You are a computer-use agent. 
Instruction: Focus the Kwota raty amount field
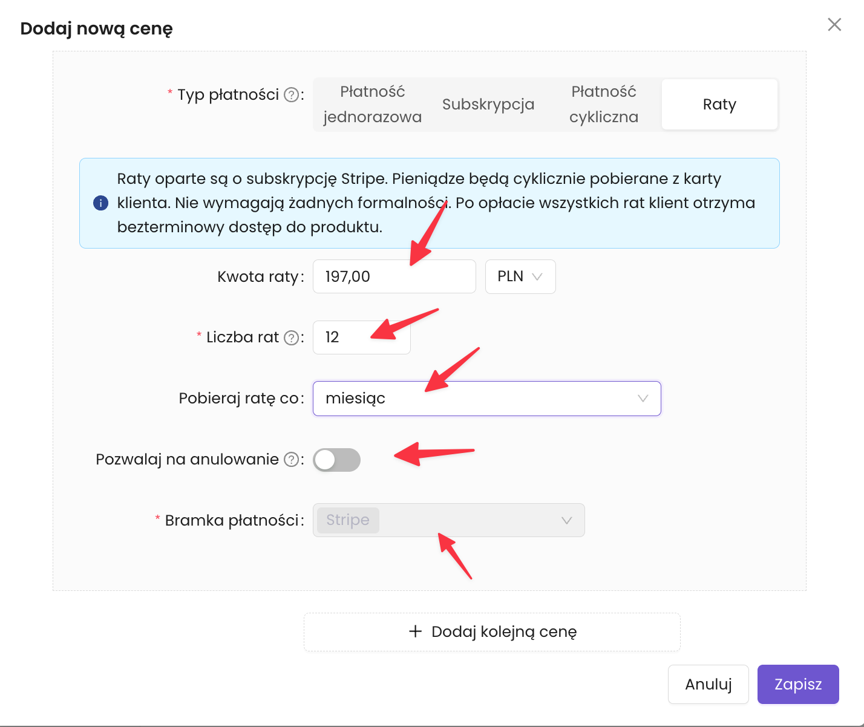point(393,276)
